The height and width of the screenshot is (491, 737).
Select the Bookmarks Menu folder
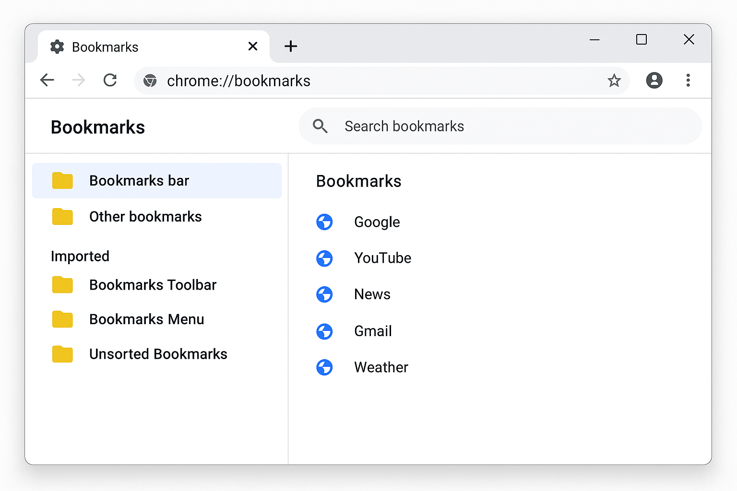(147, 319)
